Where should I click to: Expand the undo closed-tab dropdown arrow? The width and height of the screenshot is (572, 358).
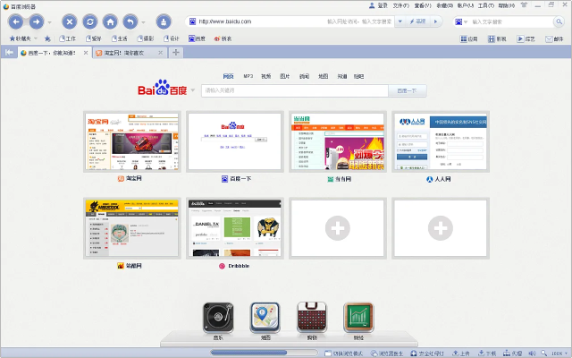143,21
